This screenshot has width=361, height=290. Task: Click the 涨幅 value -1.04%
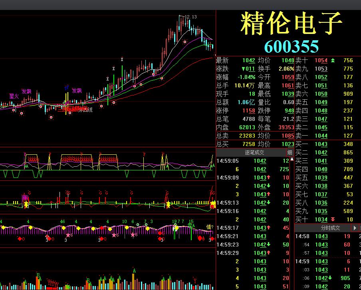point(246,77)
